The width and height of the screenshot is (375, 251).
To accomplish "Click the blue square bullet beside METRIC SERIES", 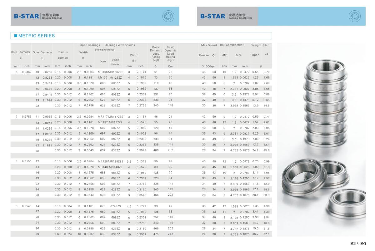I will [x=15, y=36].
